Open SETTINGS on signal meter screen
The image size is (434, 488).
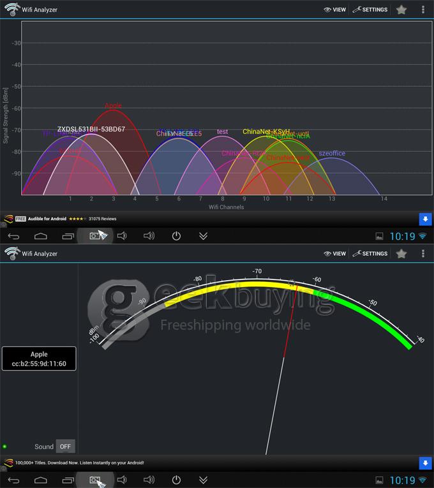pos(370,254)
